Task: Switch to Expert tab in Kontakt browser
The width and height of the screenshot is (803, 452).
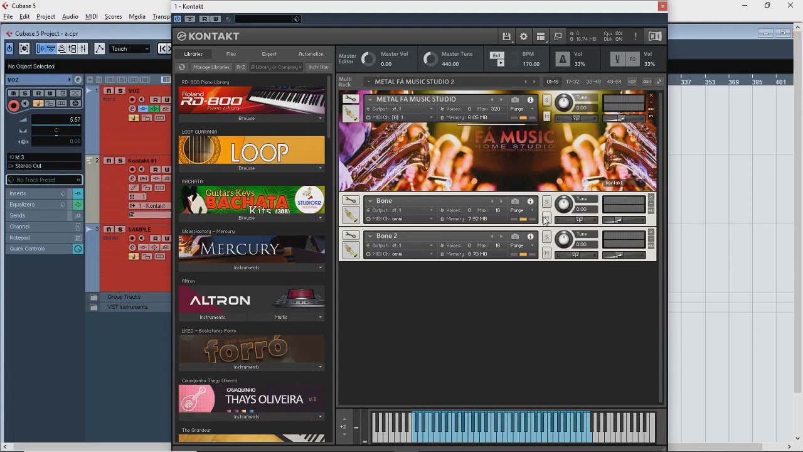Action: (x=269, y=54)
